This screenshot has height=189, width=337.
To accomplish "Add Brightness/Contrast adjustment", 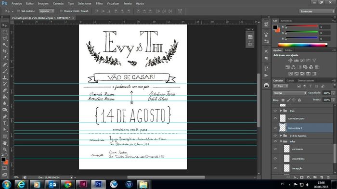I will [x=290, y=60].
